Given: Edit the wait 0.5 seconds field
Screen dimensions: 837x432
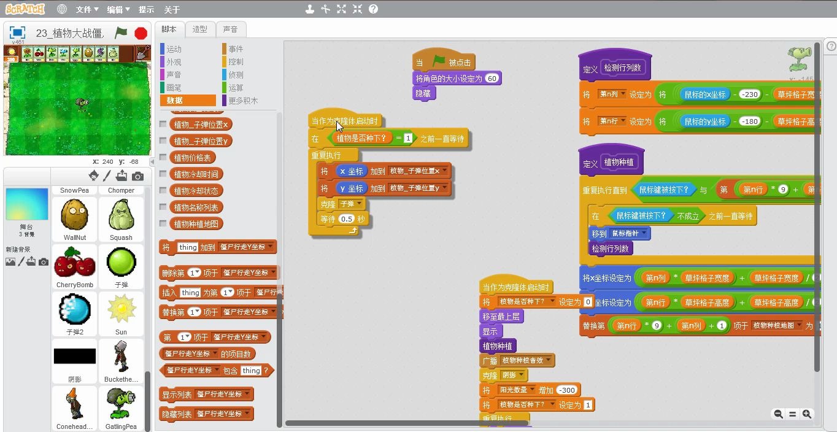Looking at the screenshot, I should [347, 219].
